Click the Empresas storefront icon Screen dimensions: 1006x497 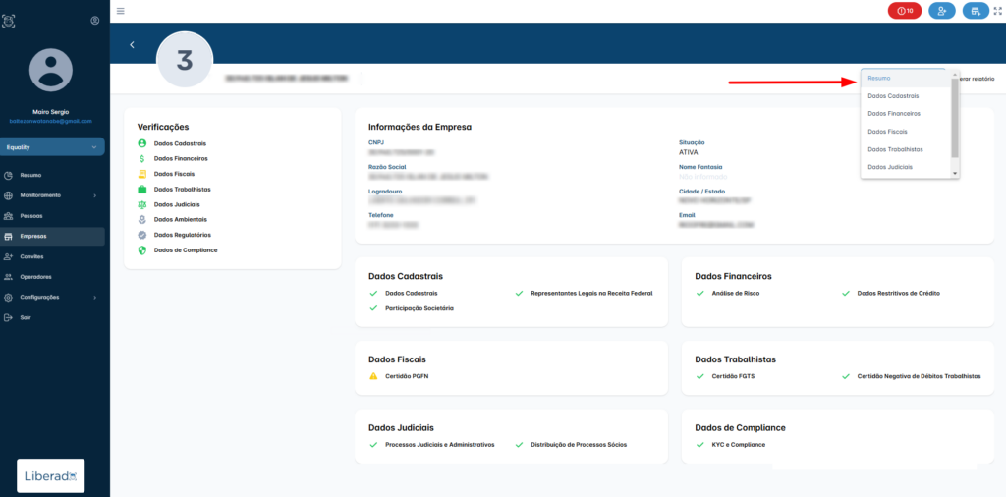click(x=8, y=236)
